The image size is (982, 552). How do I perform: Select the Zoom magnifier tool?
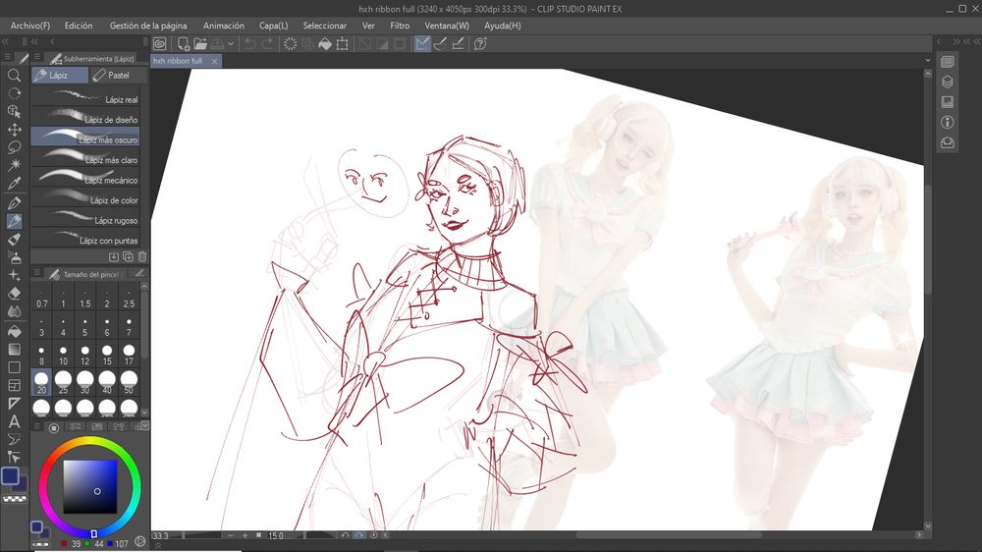pyautogui.click(x=14, y=76)
